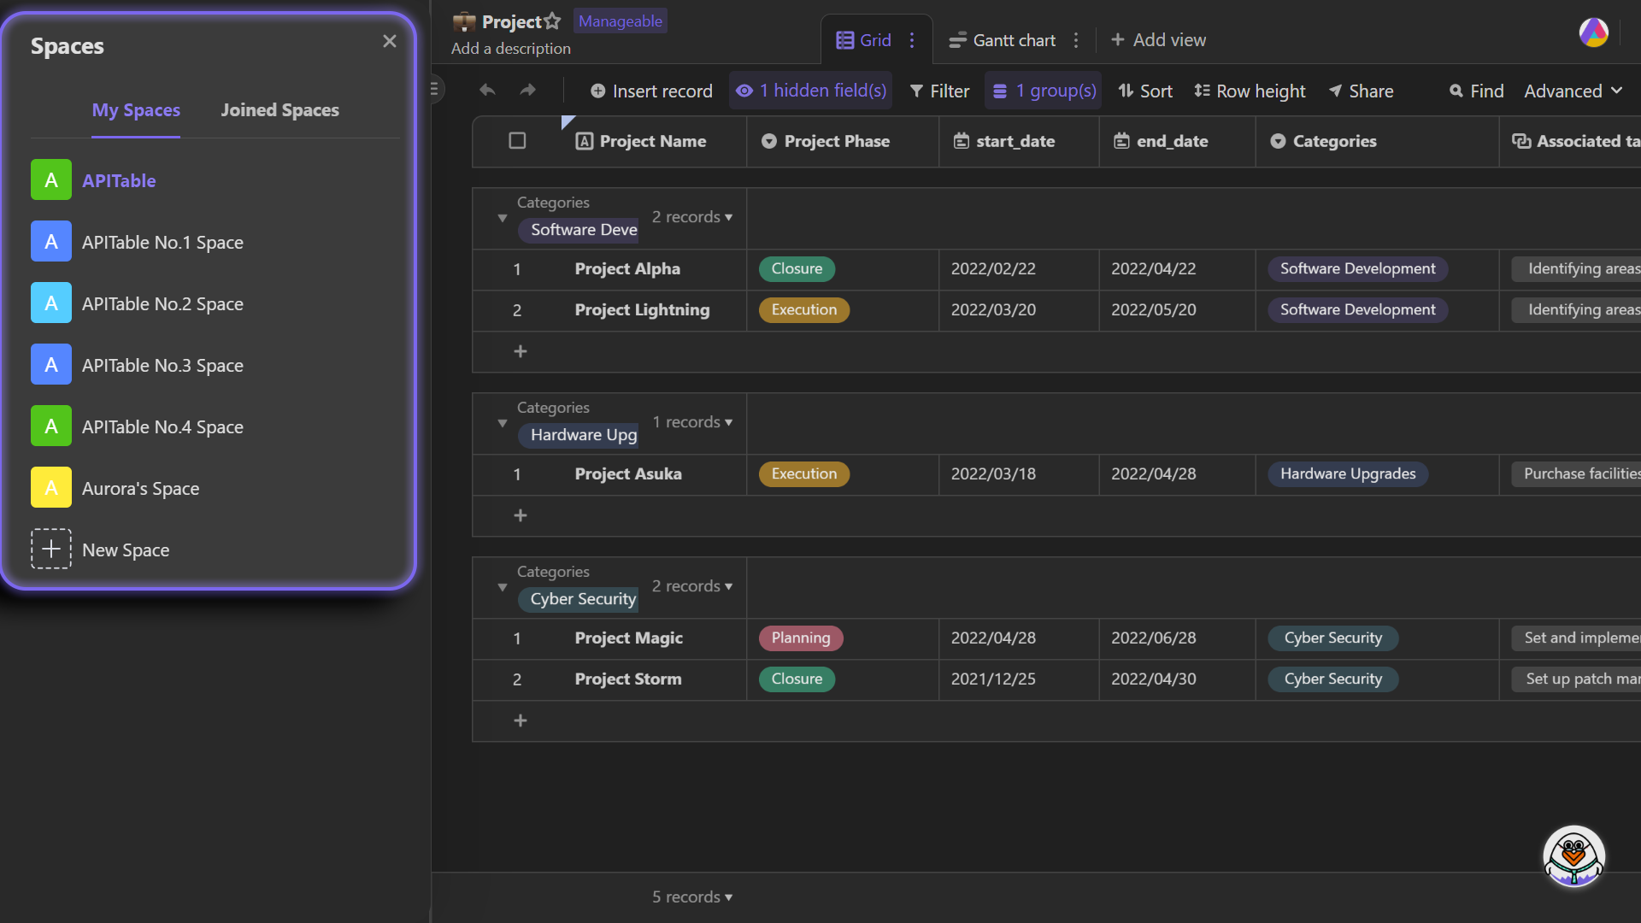The width and height of the screenshot is (1641, 923).
Task: Check the select-all records checkbox
Action: [x=517, y=141]
